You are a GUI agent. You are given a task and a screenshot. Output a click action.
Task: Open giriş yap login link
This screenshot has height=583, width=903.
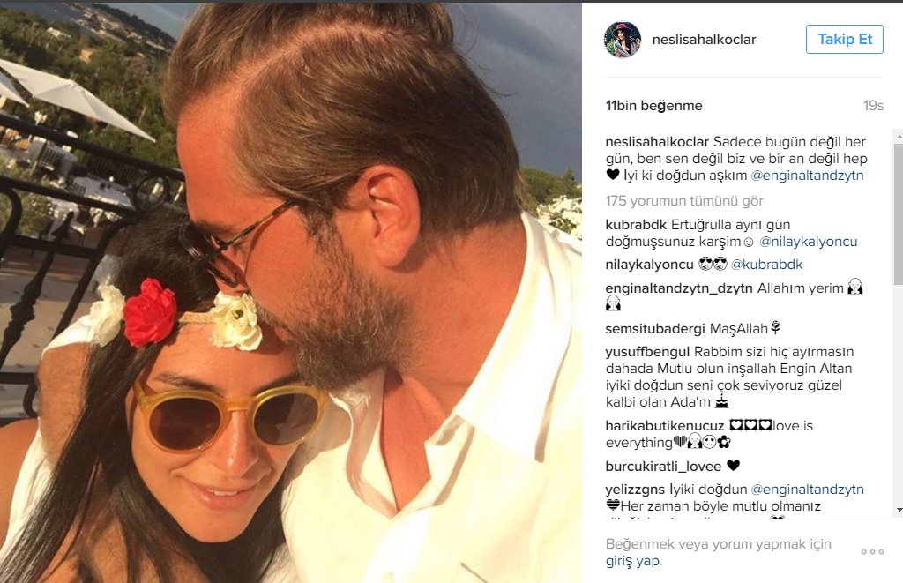click(x=633, y=561)
